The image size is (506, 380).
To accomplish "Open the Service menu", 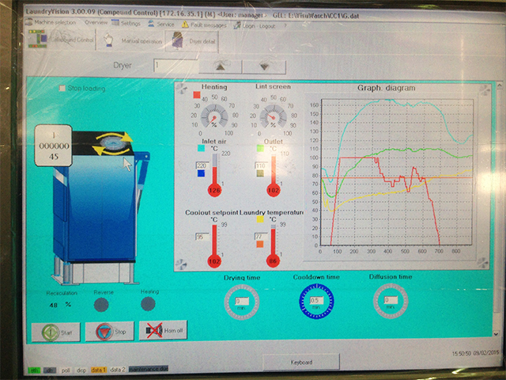I will point(161,24).
